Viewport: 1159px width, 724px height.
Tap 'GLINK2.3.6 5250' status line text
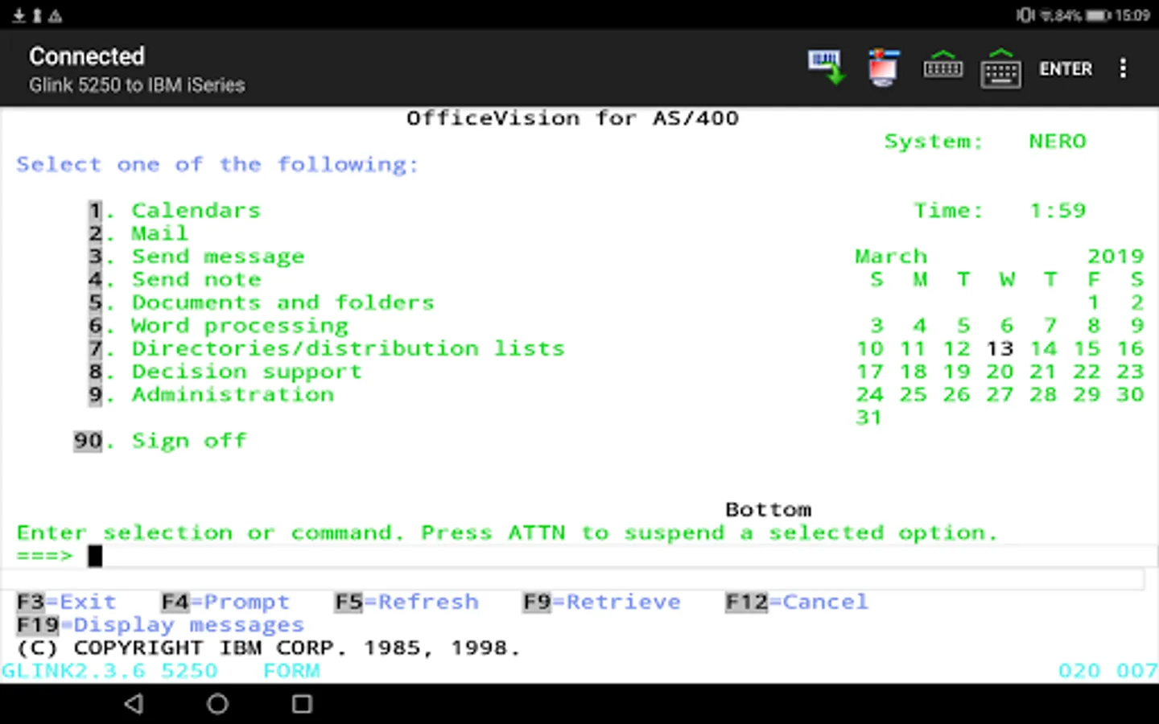point(109,672)
